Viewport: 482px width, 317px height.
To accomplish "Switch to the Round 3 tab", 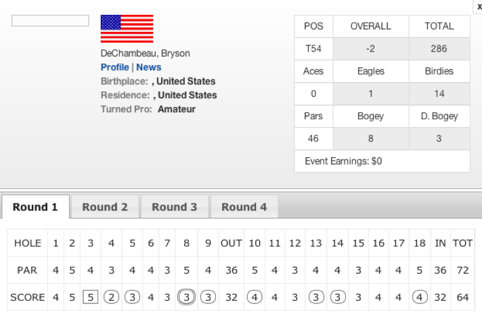I will (175, 207).
